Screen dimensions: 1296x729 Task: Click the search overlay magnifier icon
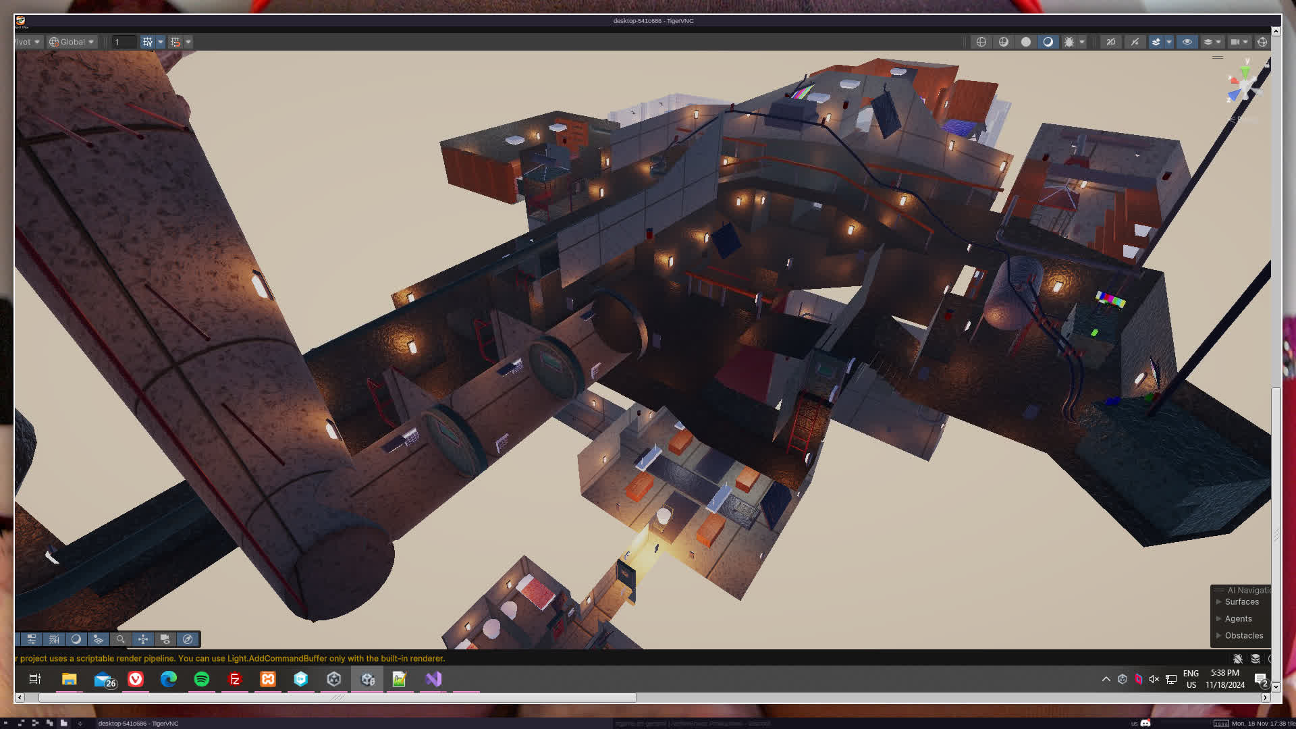[121, 639]
